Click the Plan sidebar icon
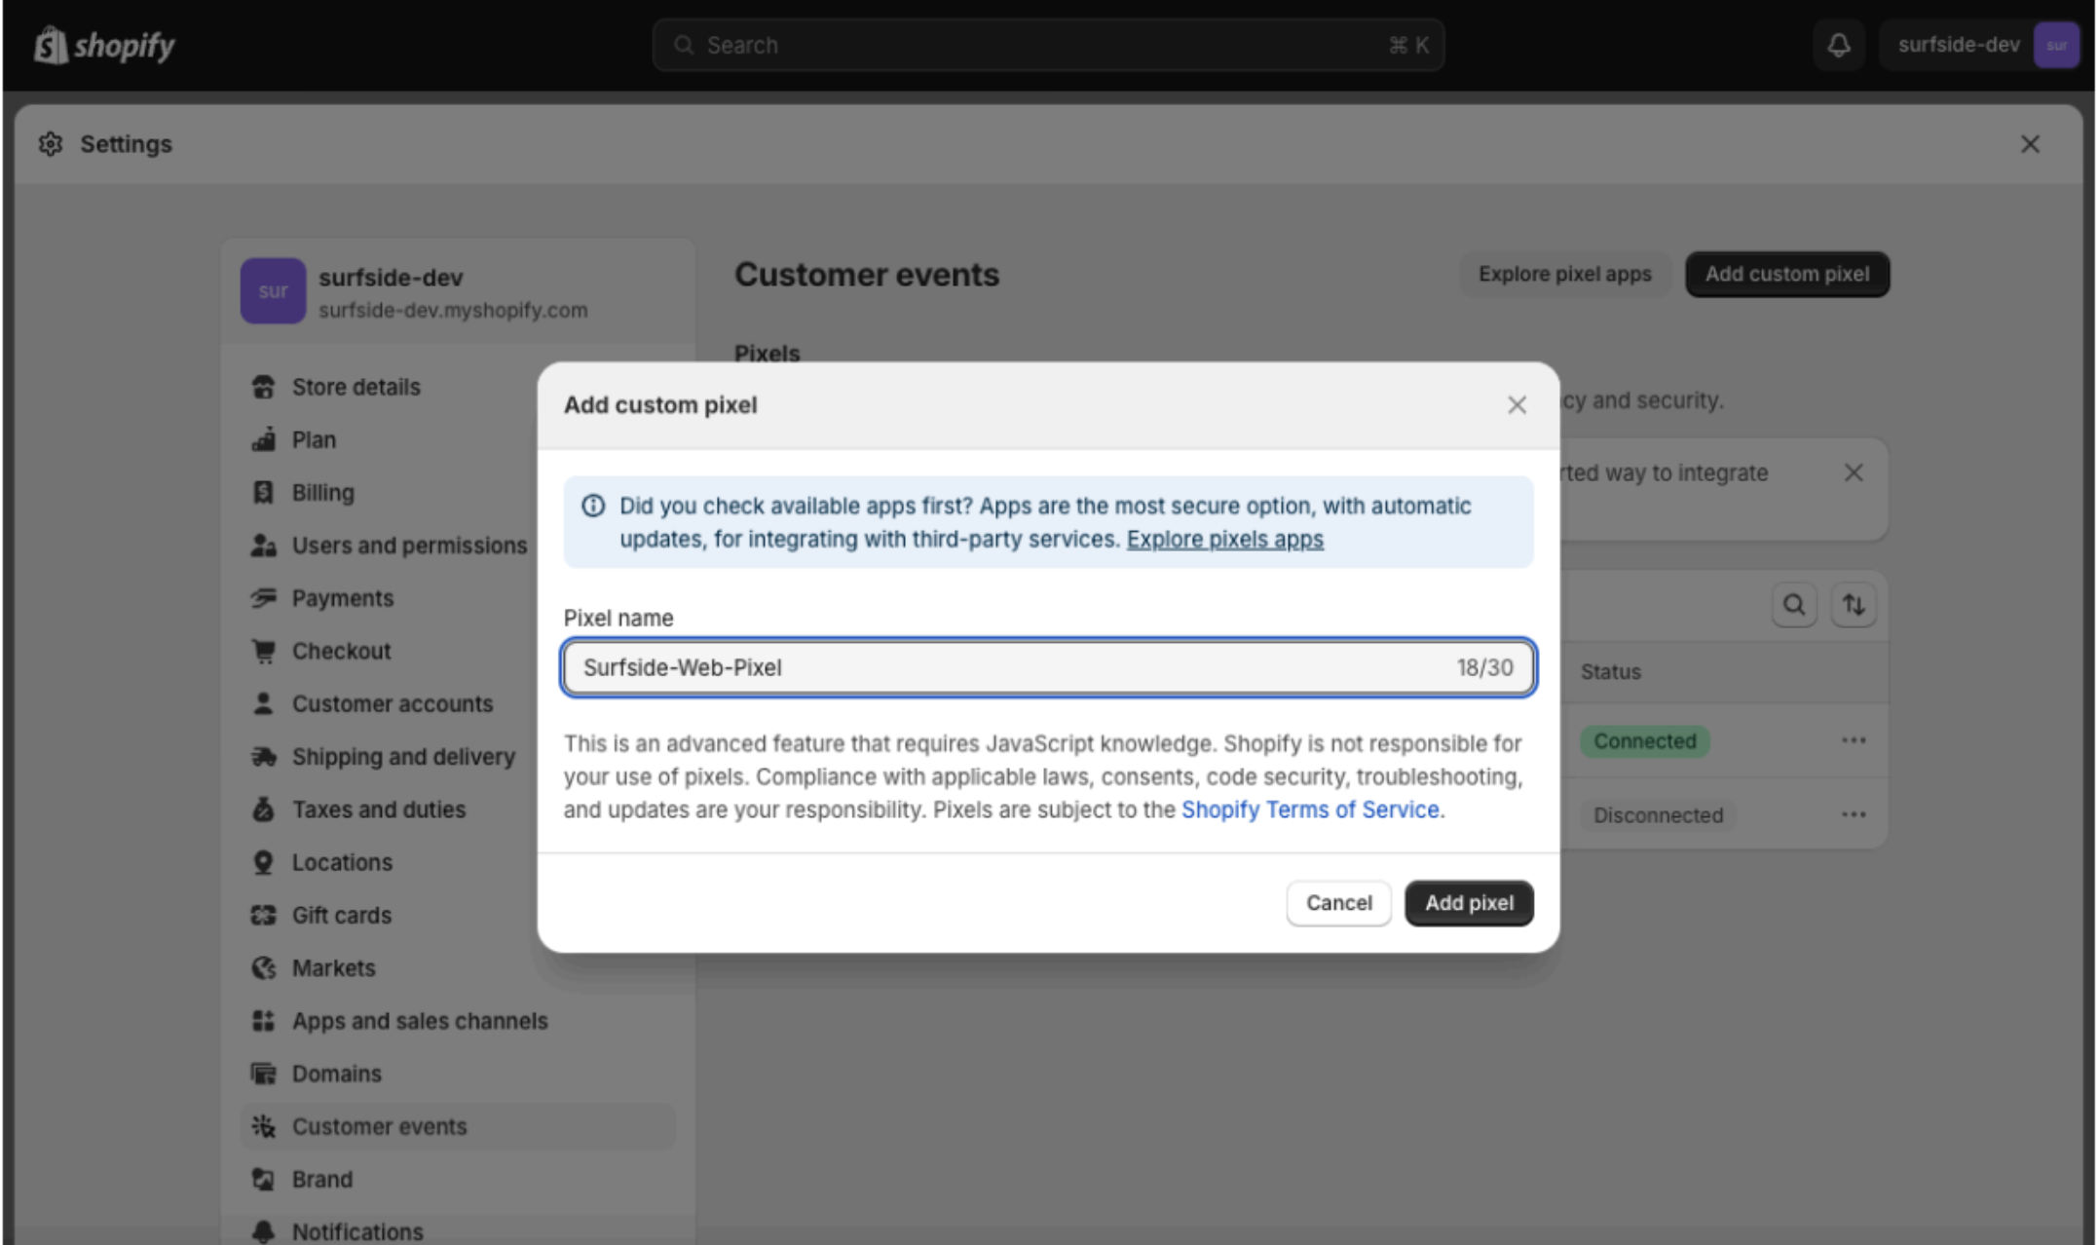The width and height of the screenshot is (2098, 1245). (263, 439)
